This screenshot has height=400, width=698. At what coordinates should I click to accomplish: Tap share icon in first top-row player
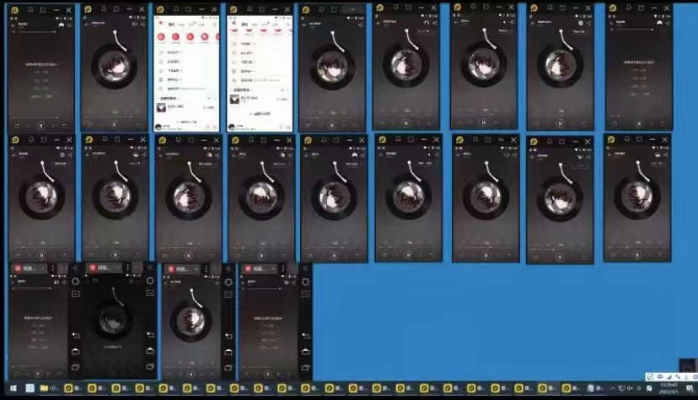pos(69,25)
